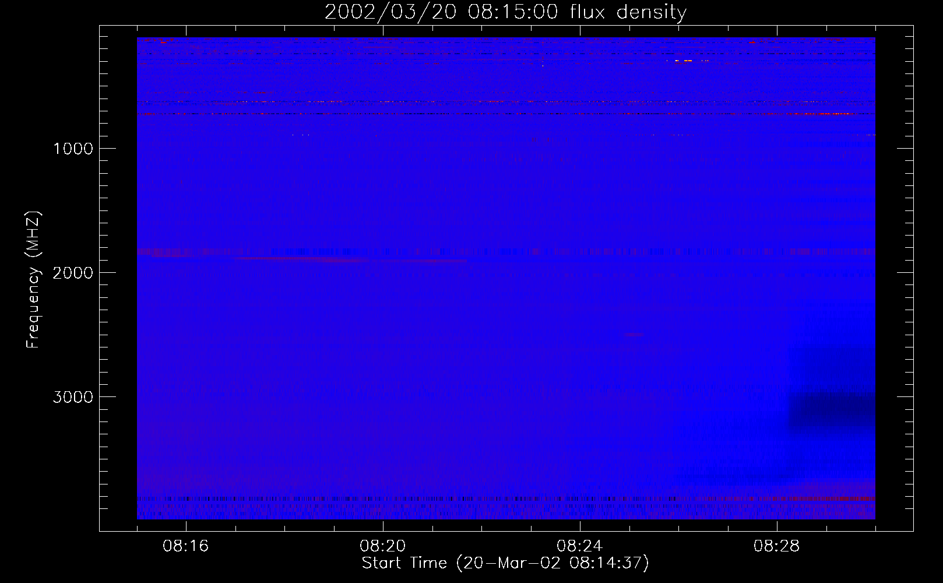
Task: Click the 08:20 time tick label
Action: pyautogui.click(x=383, y=546)
